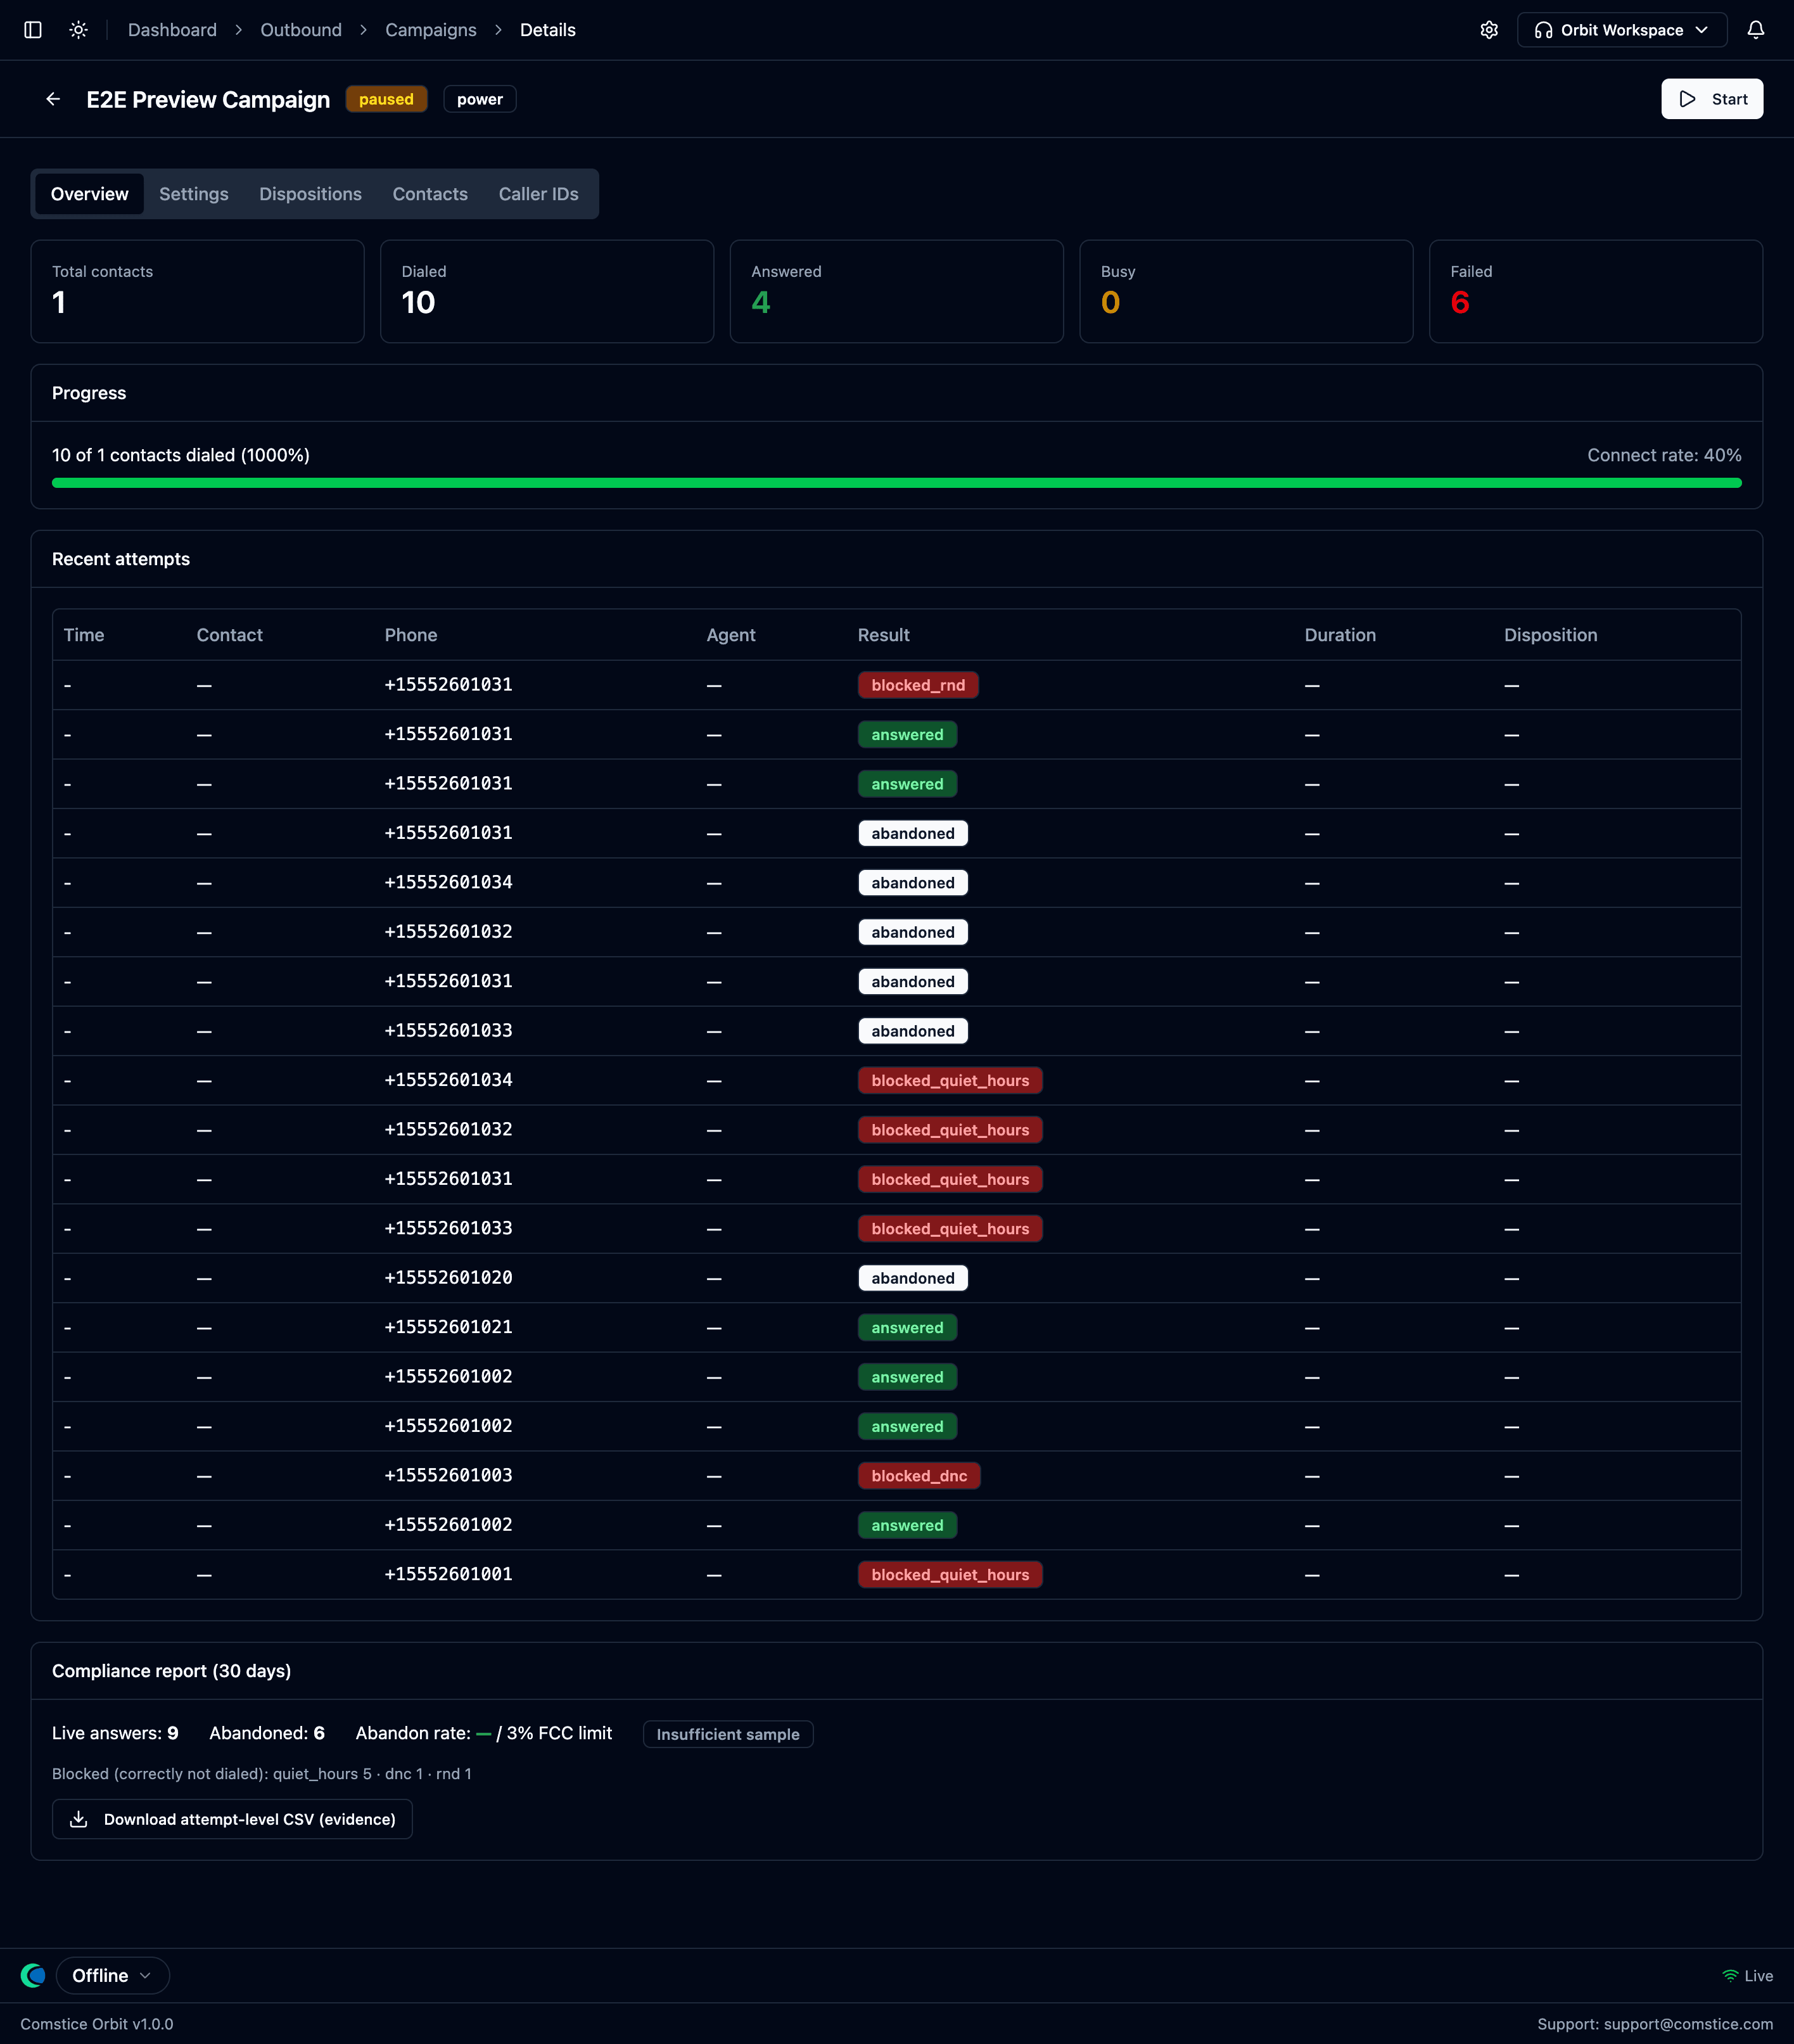Click the Connect rate: 40% text

click(1664, 455)
